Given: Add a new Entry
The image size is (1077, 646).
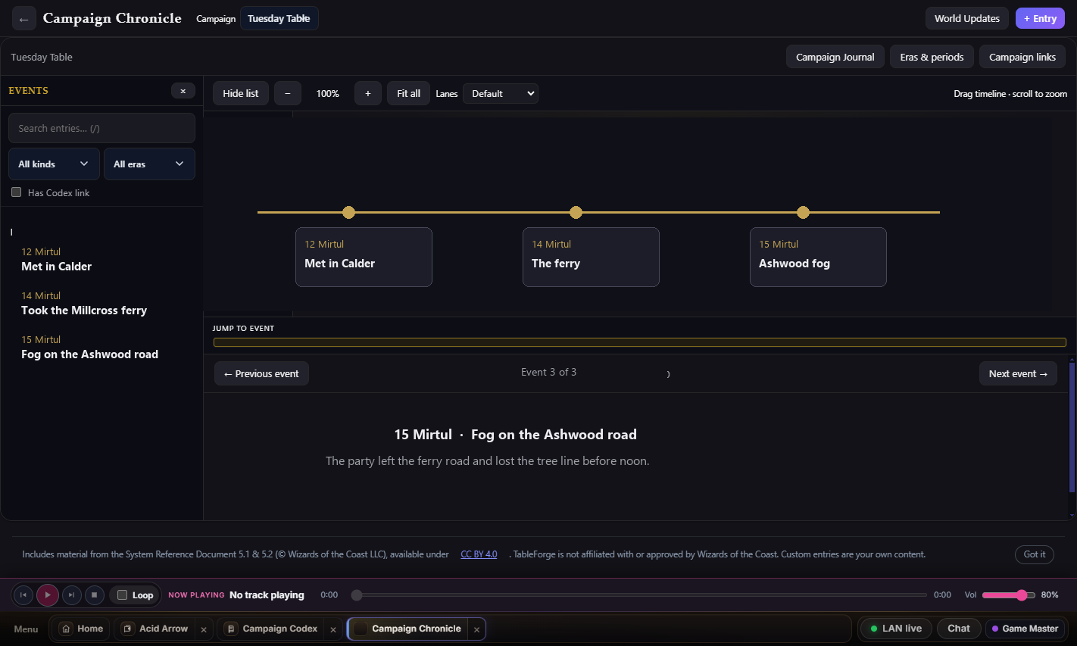Looking at the screenshot, I should point(1040,19).
